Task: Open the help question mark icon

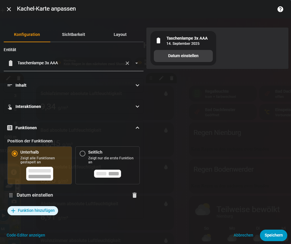Action: [280, 9]
